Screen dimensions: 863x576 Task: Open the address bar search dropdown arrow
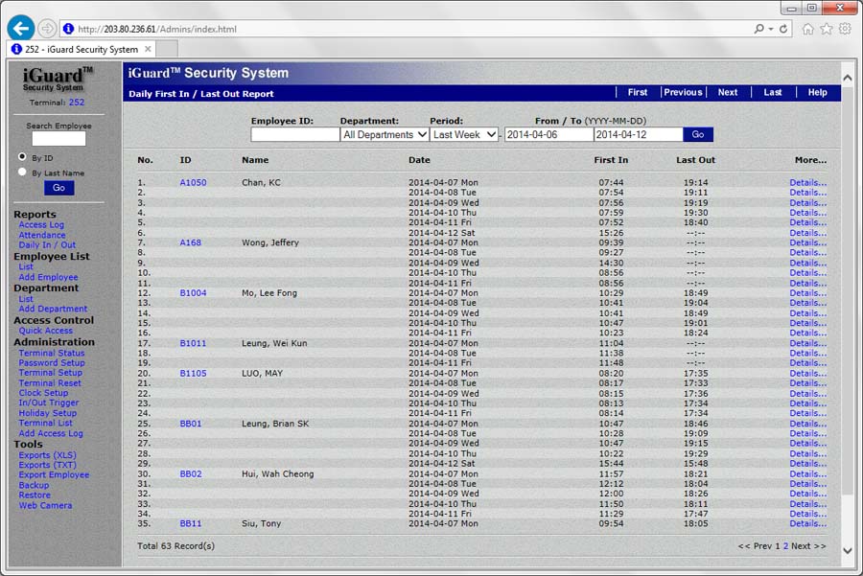tap(771, 29)
